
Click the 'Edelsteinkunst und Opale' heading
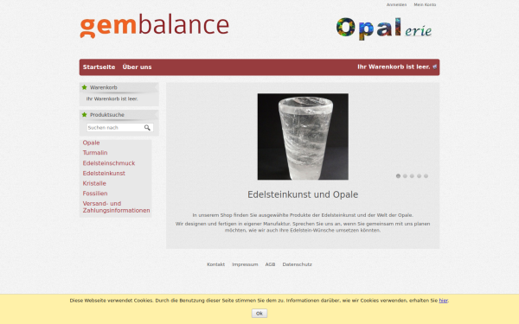[303, 194]
